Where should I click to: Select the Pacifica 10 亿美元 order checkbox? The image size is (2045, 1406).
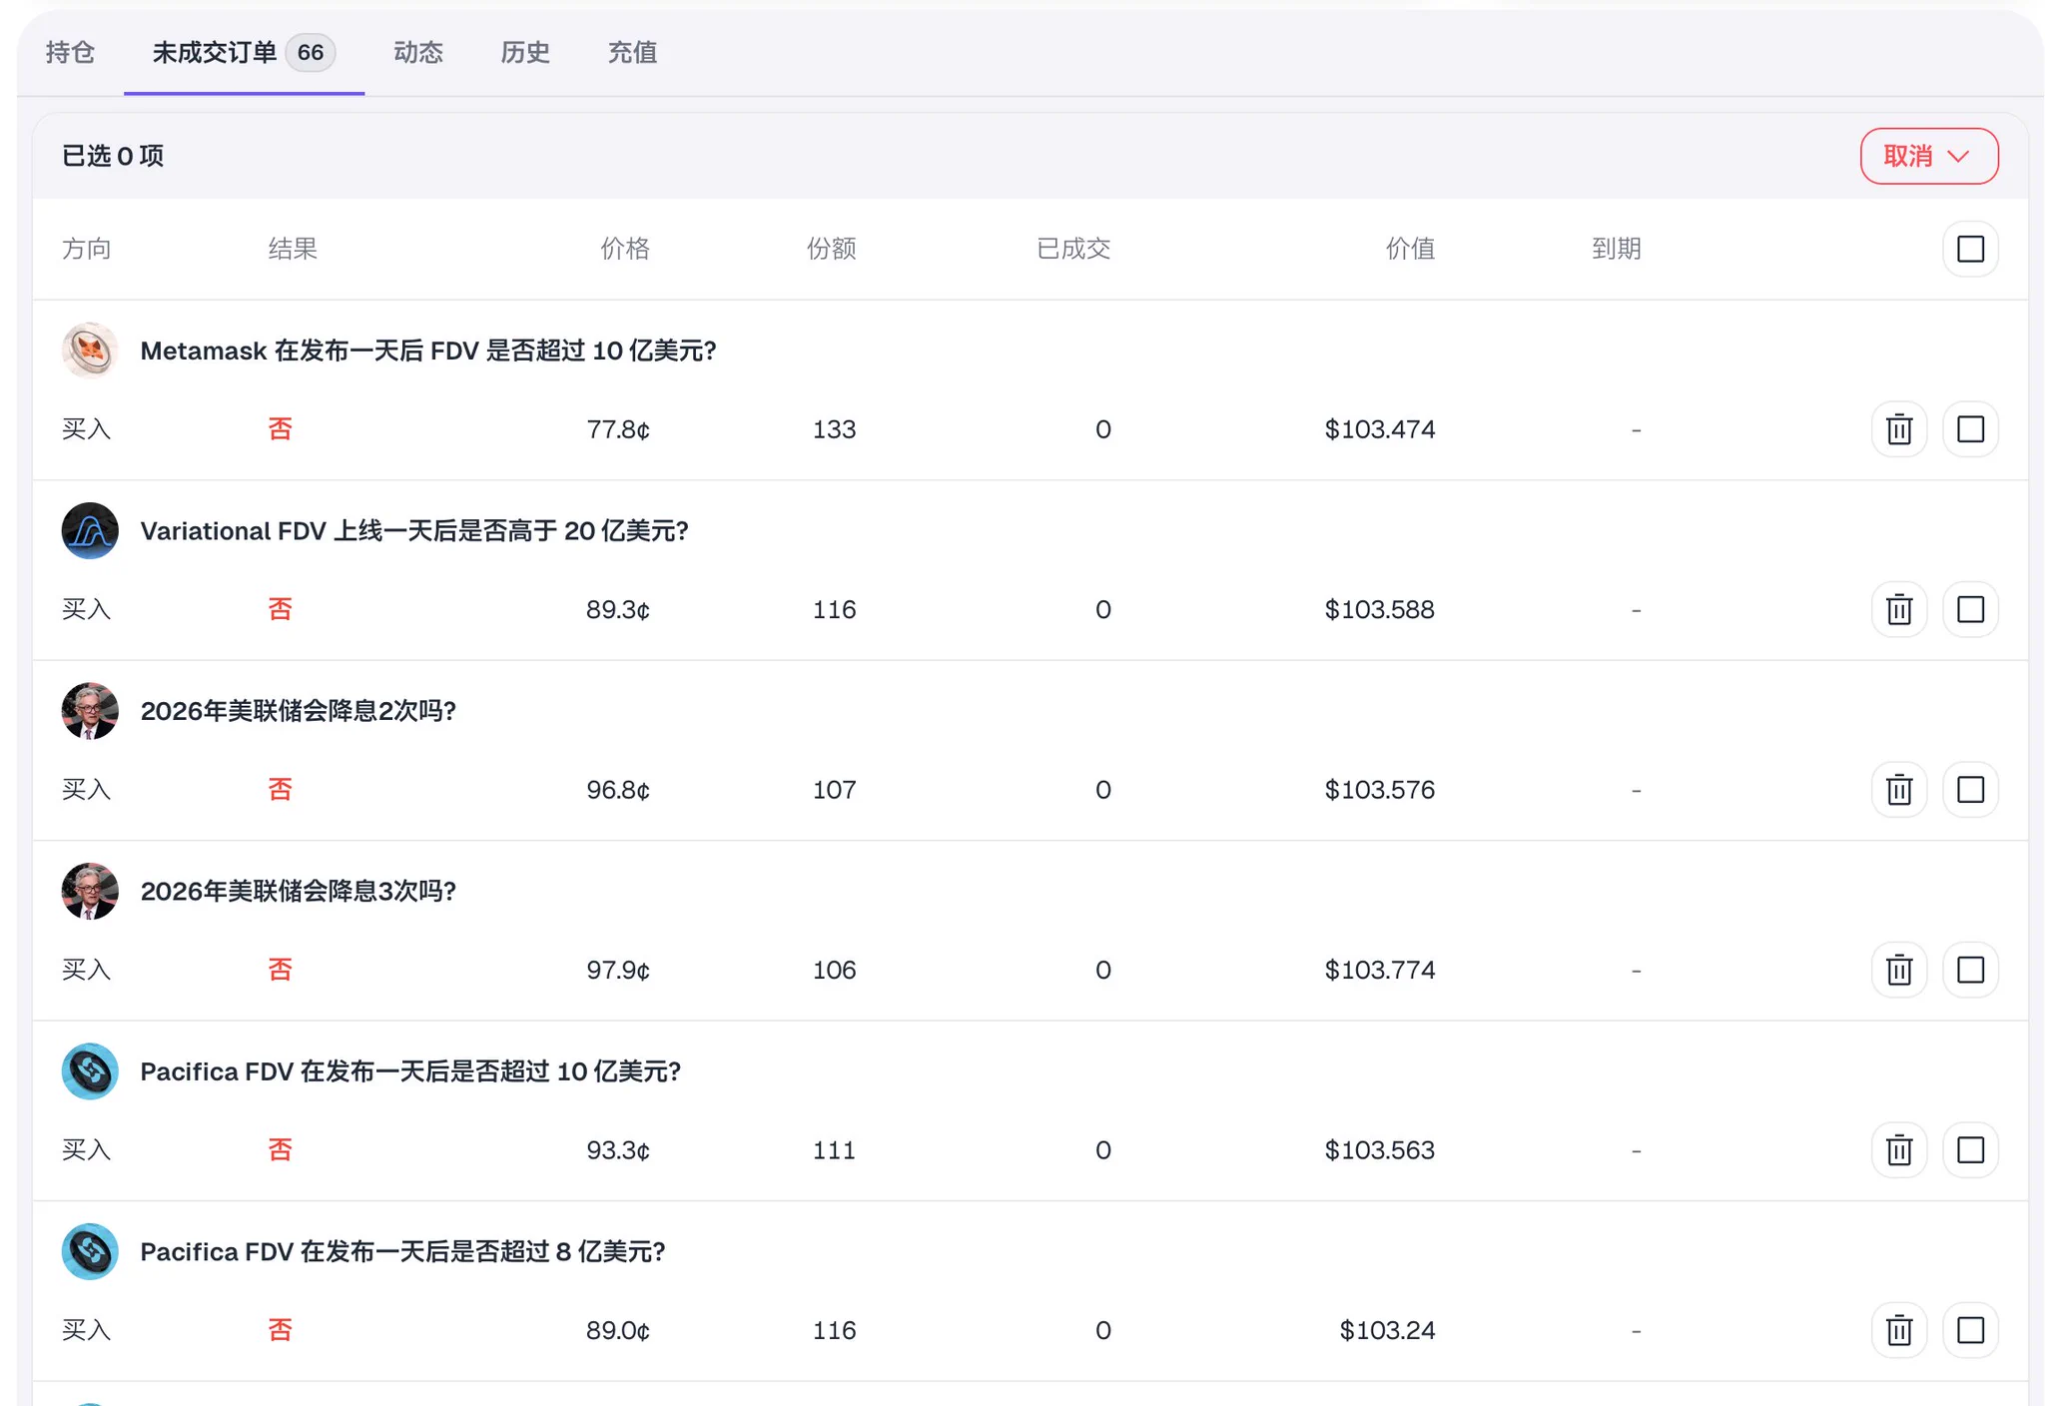pos(1970,1150)
